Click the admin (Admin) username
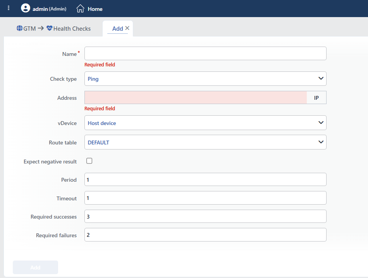The image size is (368, 278). tap(49, 9)
